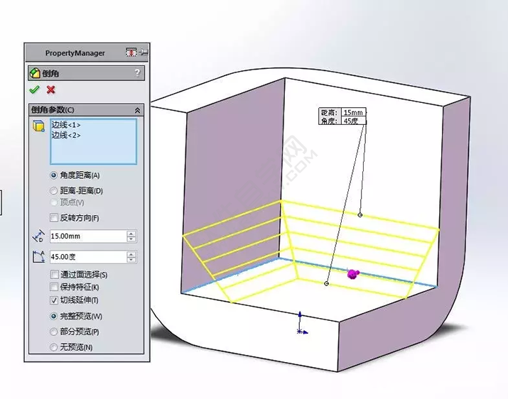Enable 保持特征(K) checkbox
The height and width of the screenshot is (399, 508).
54,287
